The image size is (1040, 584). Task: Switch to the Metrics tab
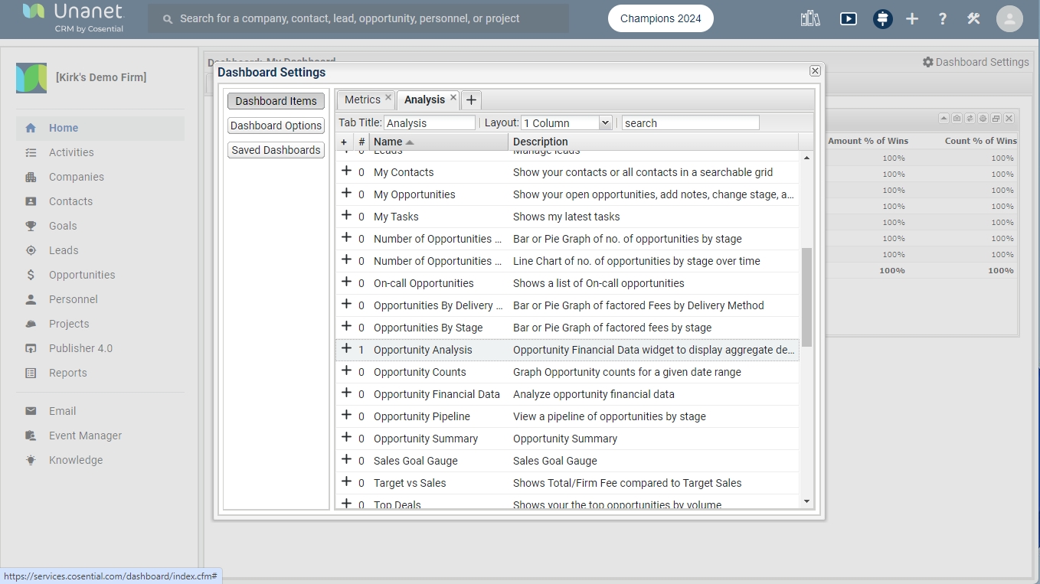pyautogui.click(x=361, y=100)
